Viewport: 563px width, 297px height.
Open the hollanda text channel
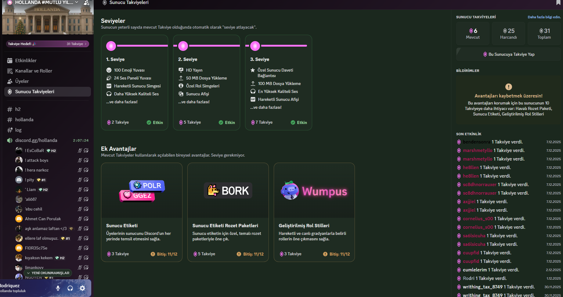coord(48,120)
